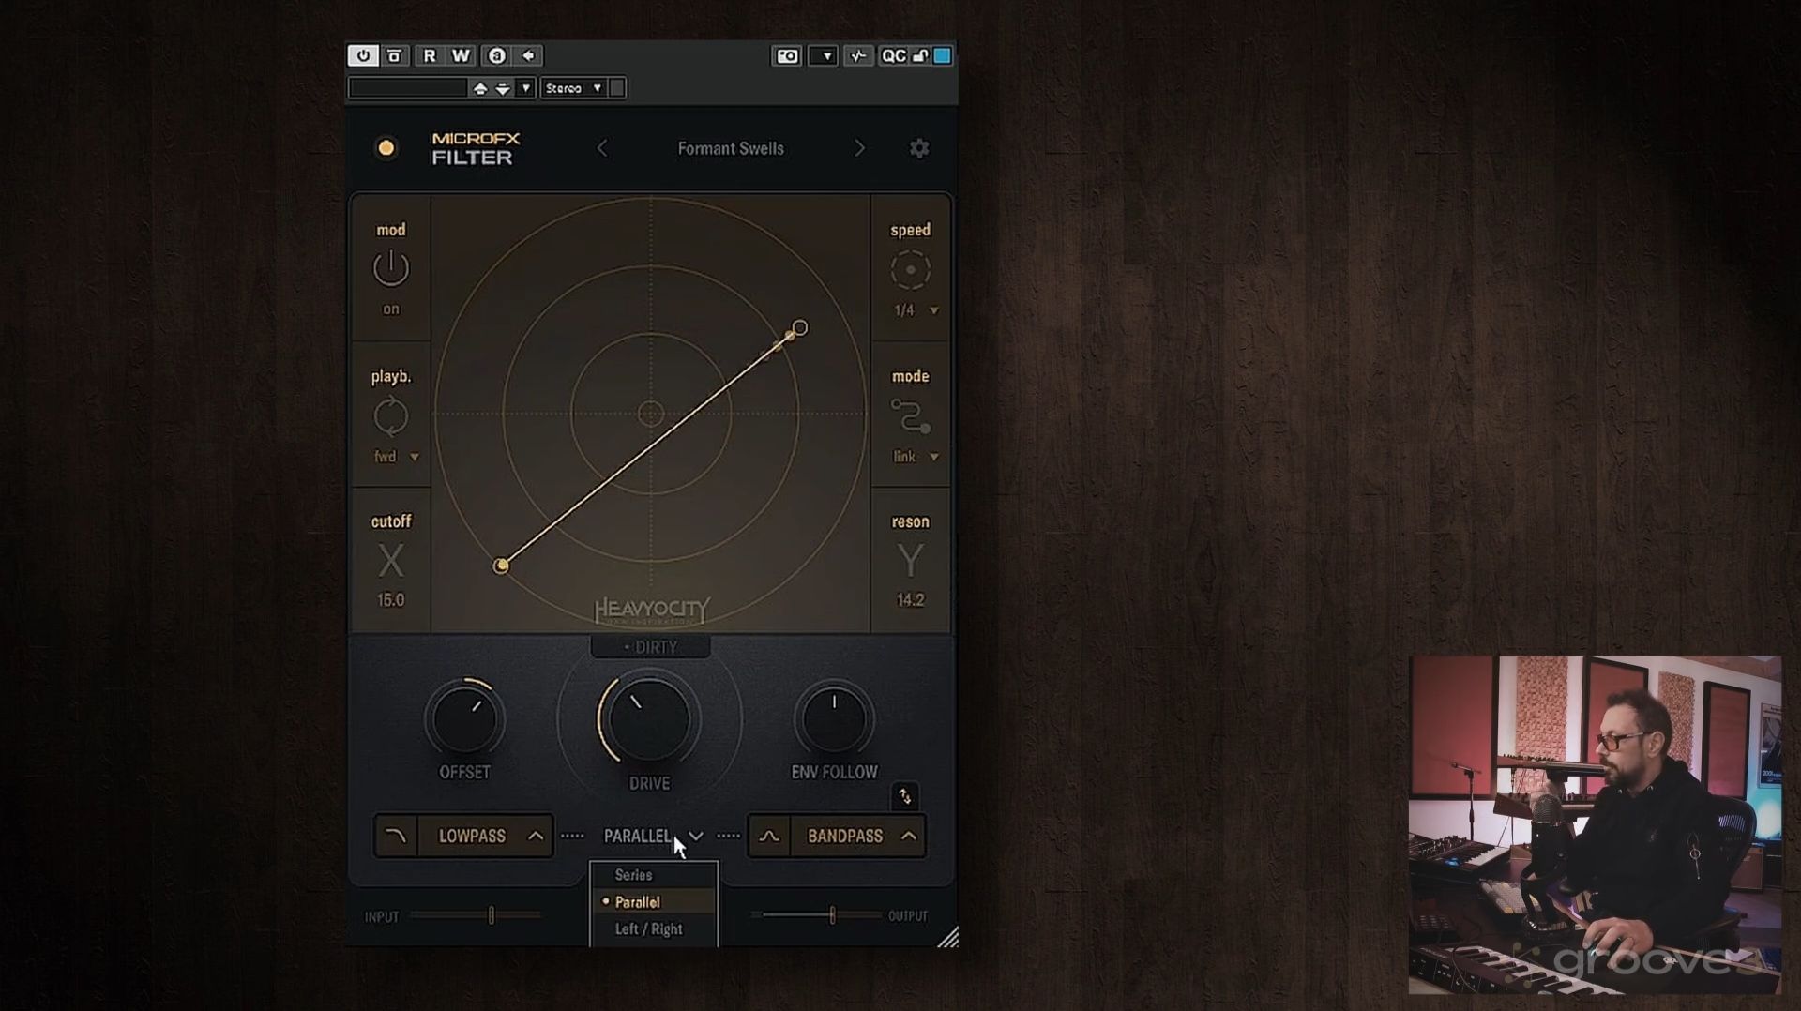Toggle the lock icon beside QC
Screen dimensions: 1801x1011
(x=920, y=56)
